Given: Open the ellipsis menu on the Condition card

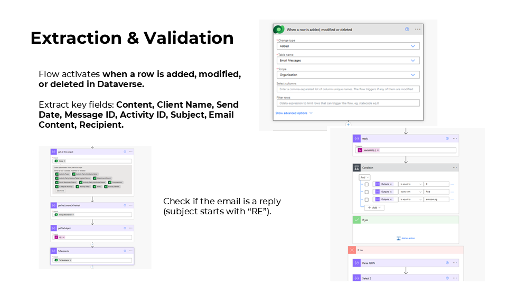Looking at the screenshot, I should [455, 167].
